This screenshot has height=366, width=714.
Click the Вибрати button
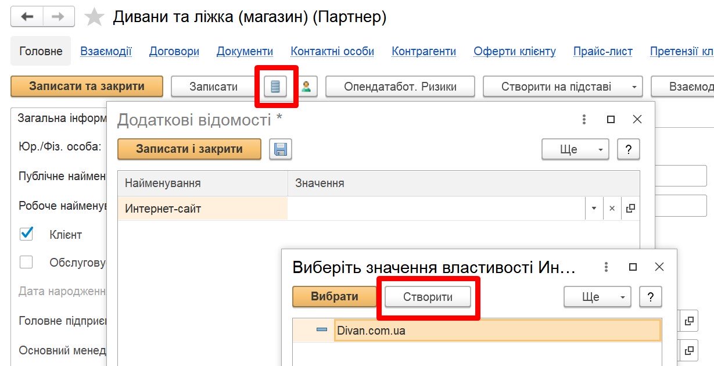[x=335, y=296]
